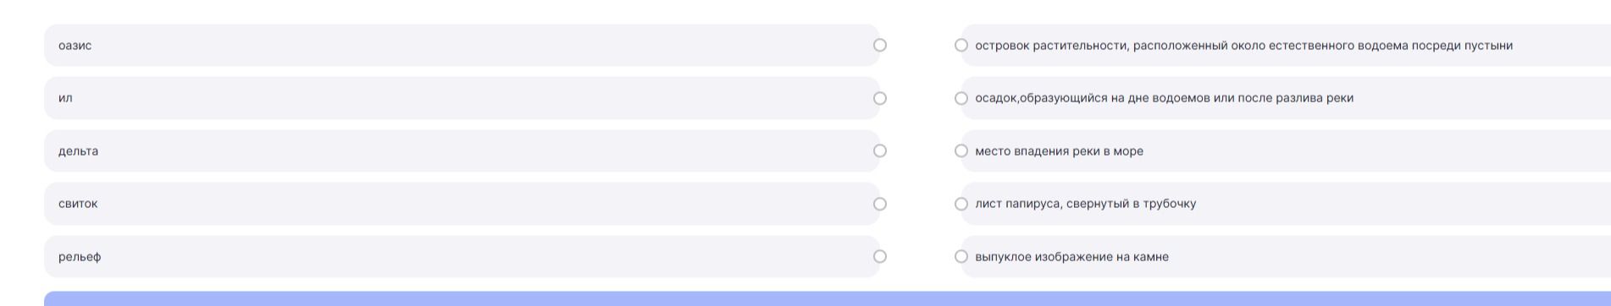Choose the 'лист папируса, свернутый в трубочку' card

(1286, 204)
